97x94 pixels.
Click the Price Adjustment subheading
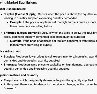point(11,51)
